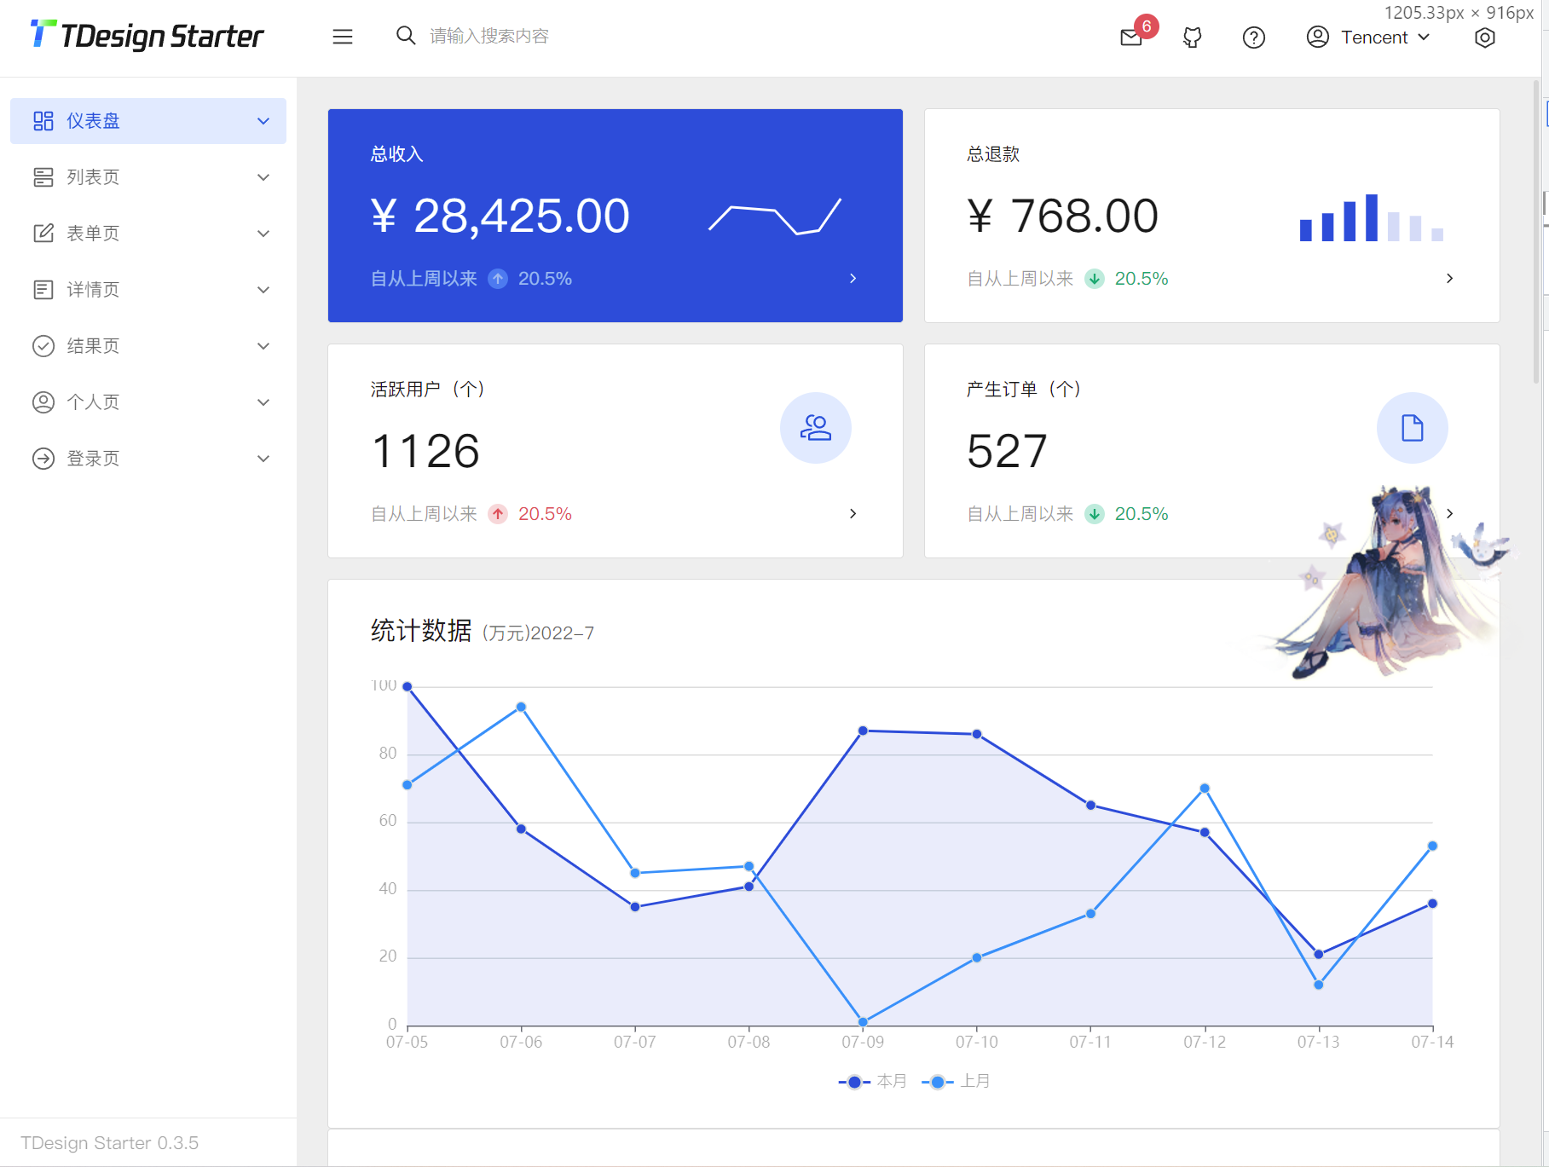
Task: Hide the 仪表盘 section via its chevron
Action: (263, 120)
